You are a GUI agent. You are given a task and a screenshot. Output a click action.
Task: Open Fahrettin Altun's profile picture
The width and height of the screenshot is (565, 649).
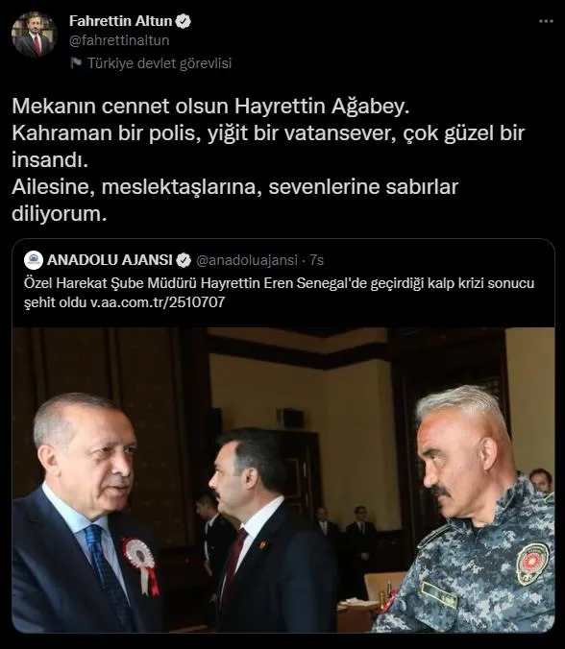(34, 35)
